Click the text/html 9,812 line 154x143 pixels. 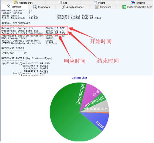click(35, 66)
